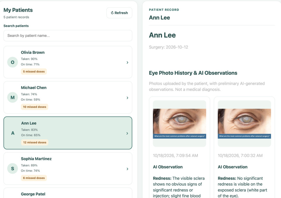
Task: Click Ann Lee's Taken: 83% stat
Action: click(29, 130)
